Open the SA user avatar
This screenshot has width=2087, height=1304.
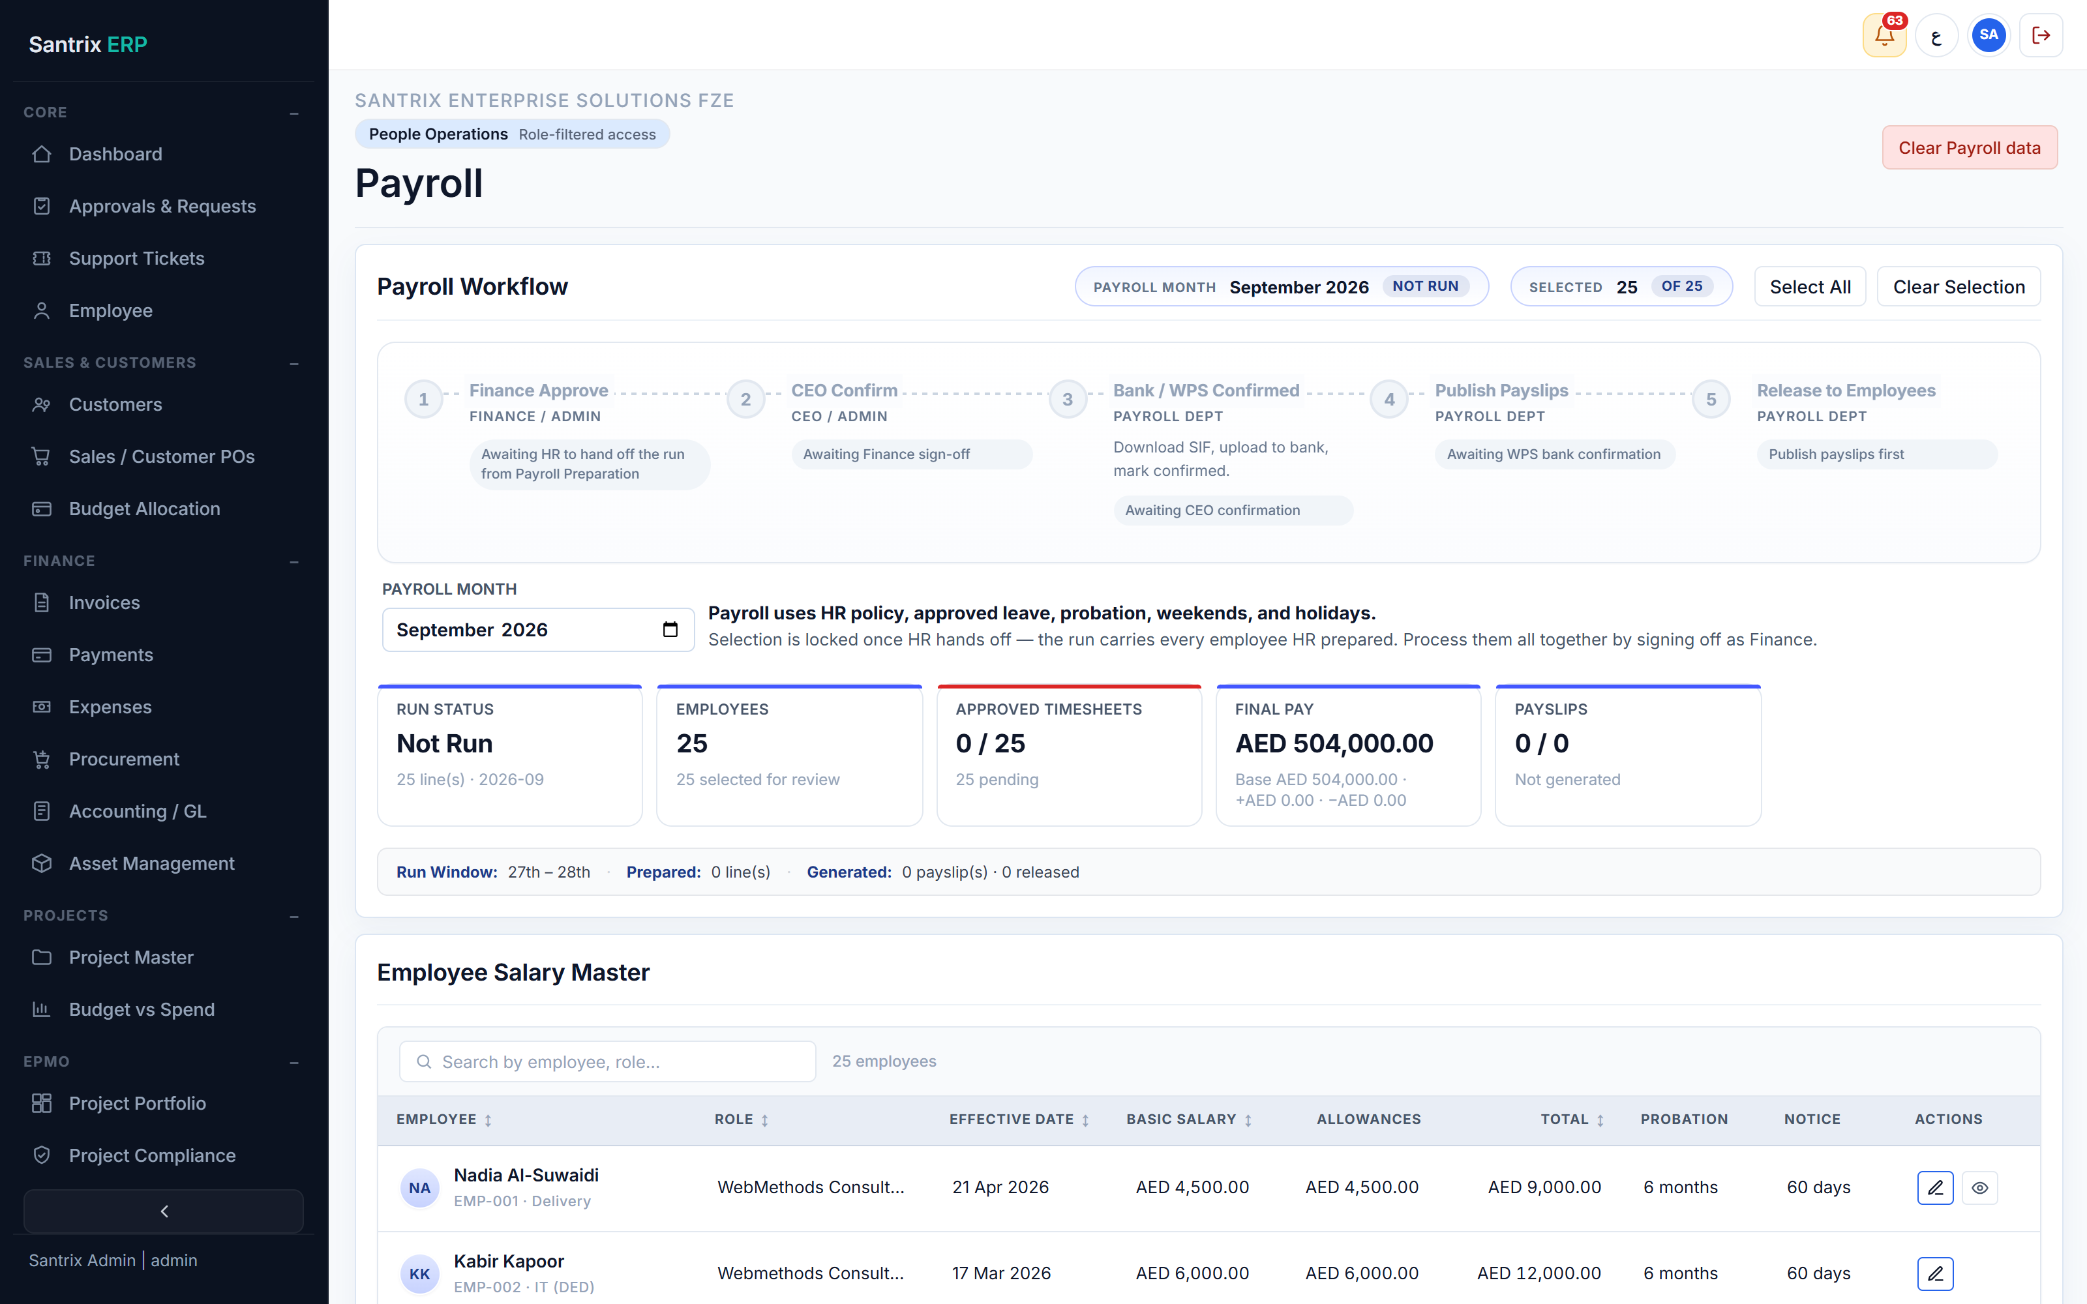[1989, 35]
